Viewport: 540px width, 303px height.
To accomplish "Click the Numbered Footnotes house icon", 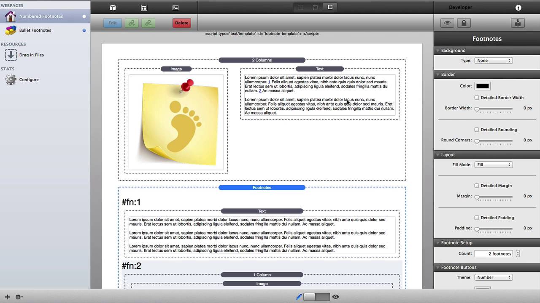I will click(11, 16).
